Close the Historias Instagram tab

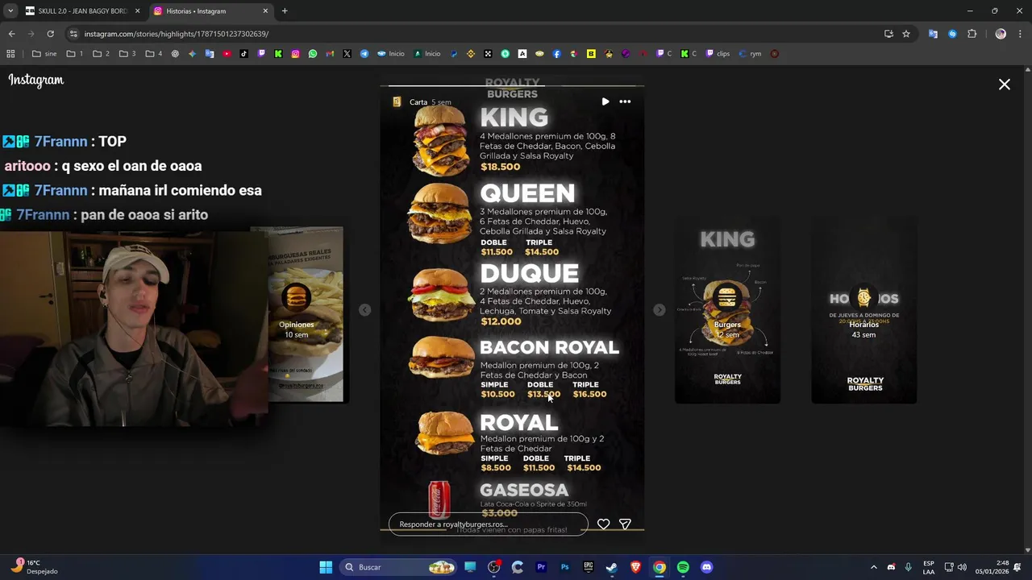pos(265,11)
